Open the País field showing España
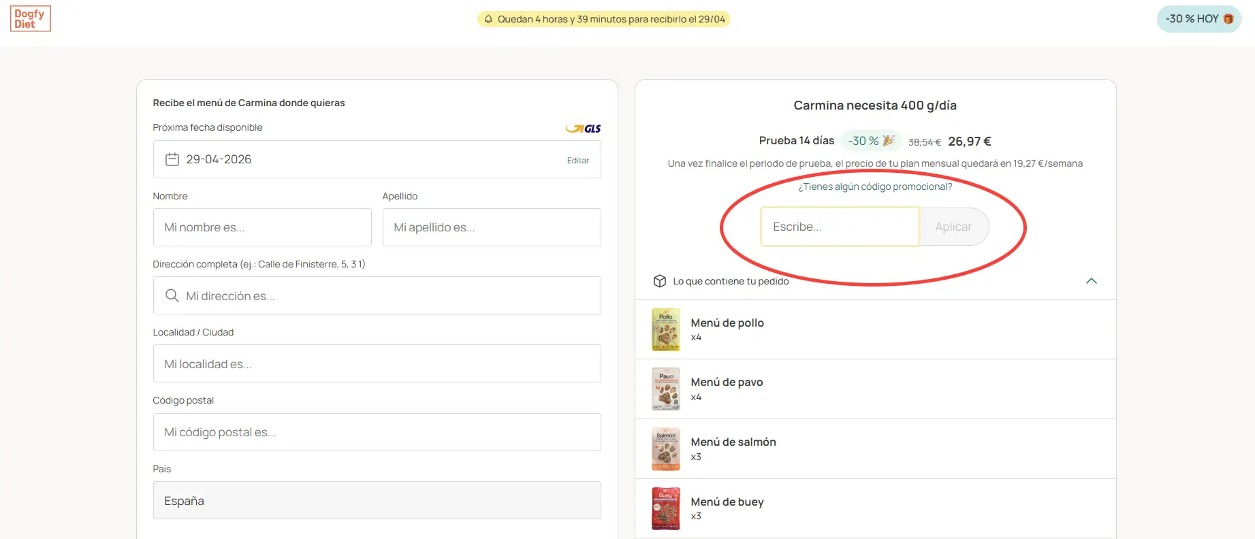The height and width of the screenshot is (539, 1255). (377, 501)
